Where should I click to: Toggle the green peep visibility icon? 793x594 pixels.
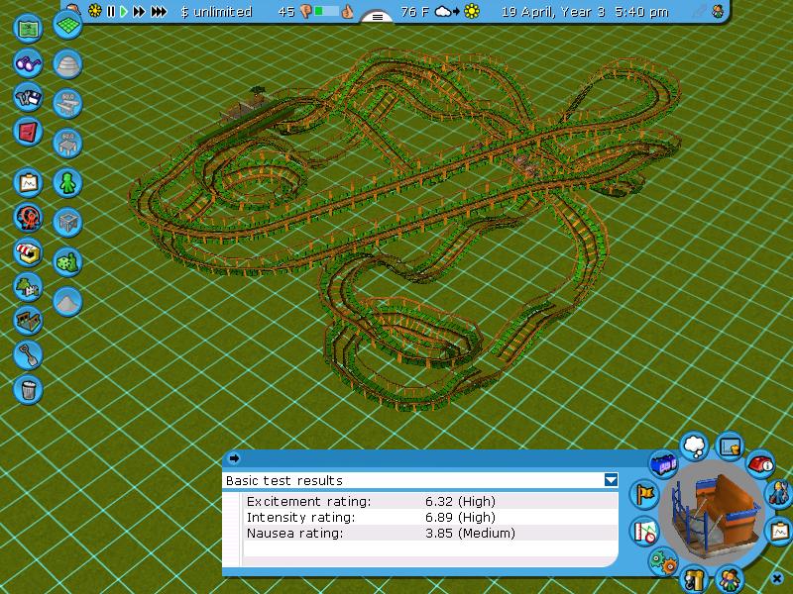coord(67,183)
